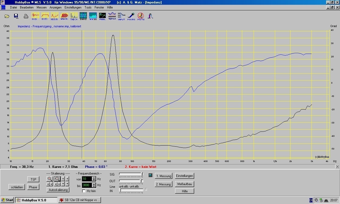Tick the small checkbox right of IN slider
Viewport: 340px width, 204px height.
coord(146,189)
